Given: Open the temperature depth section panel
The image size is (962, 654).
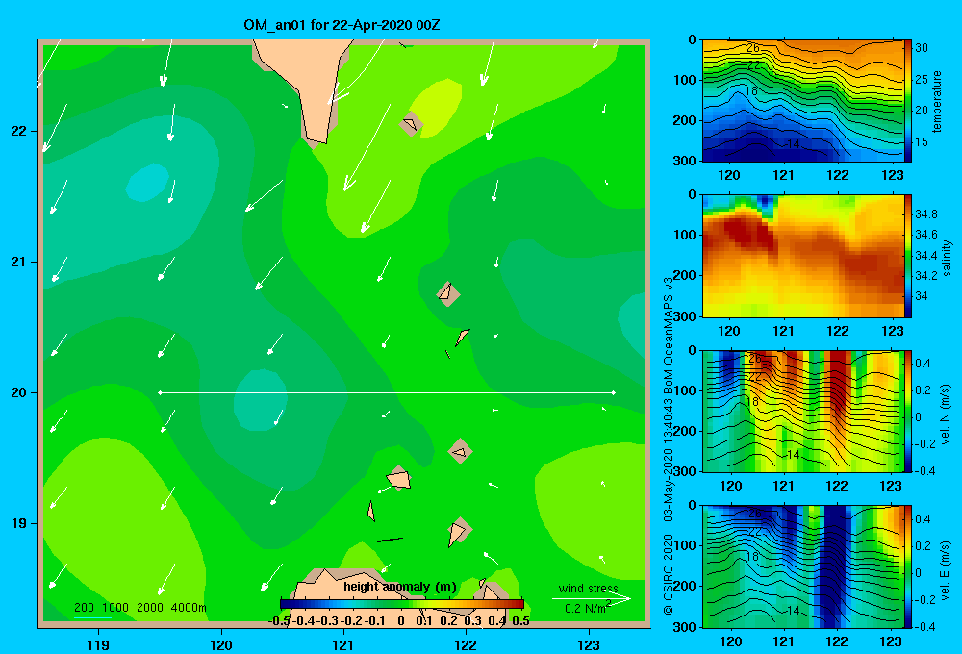Looking at the screenshot, I should 803,101.
